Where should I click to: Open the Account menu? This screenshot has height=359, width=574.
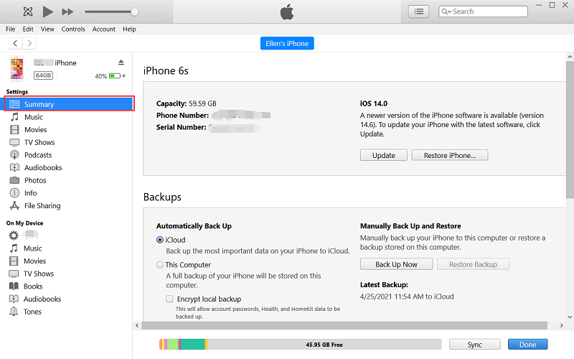(104, 29)
